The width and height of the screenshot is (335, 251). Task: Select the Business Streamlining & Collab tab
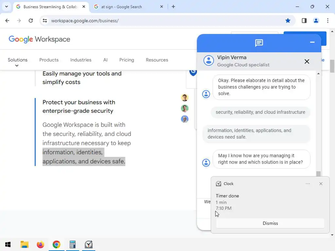(x=50, y=7)
